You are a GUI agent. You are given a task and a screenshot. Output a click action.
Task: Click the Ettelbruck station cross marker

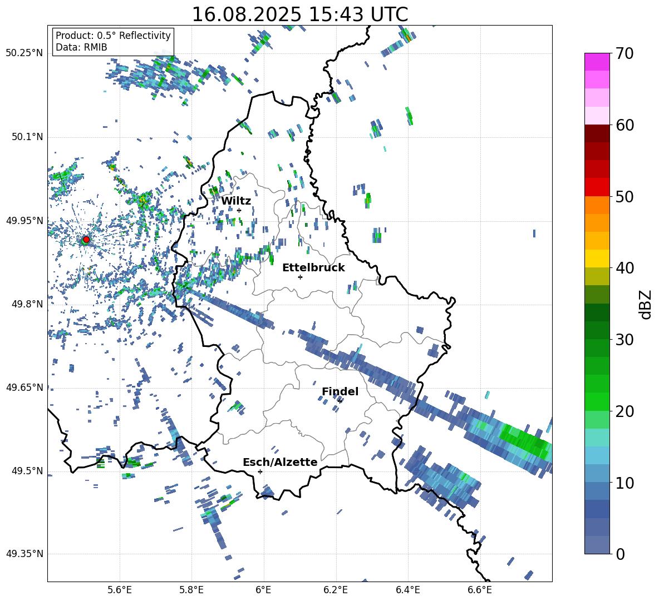(x=300, y=277)
